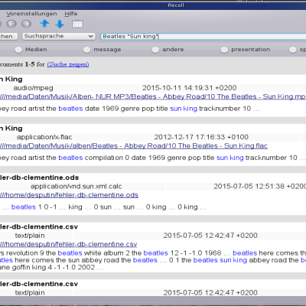This screenshot has height=306, width=306.
Task: Click the search query input field
Action: pos(203,37)
